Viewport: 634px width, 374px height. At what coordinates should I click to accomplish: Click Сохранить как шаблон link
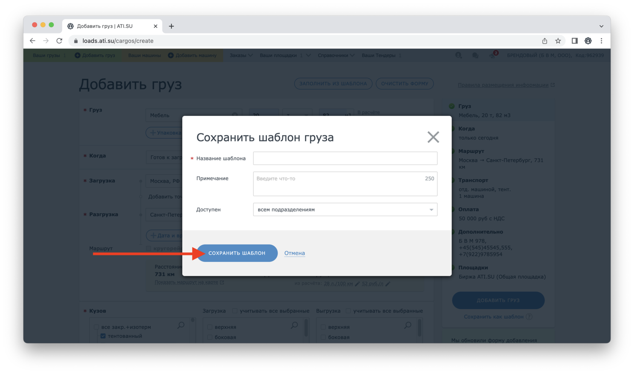(494, 317)
